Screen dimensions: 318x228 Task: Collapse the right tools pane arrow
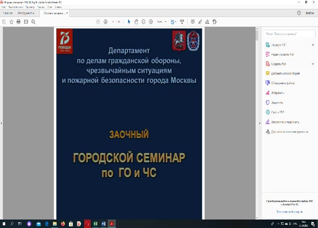coord(260,123)
